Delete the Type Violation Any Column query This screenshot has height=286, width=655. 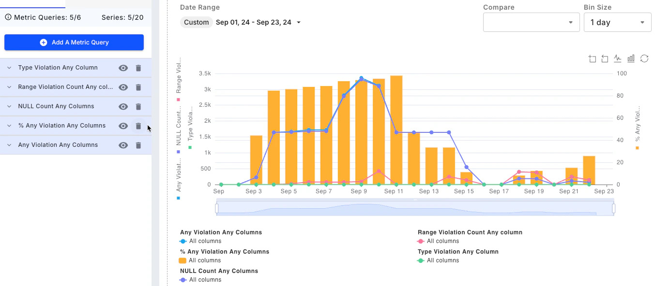138,68
